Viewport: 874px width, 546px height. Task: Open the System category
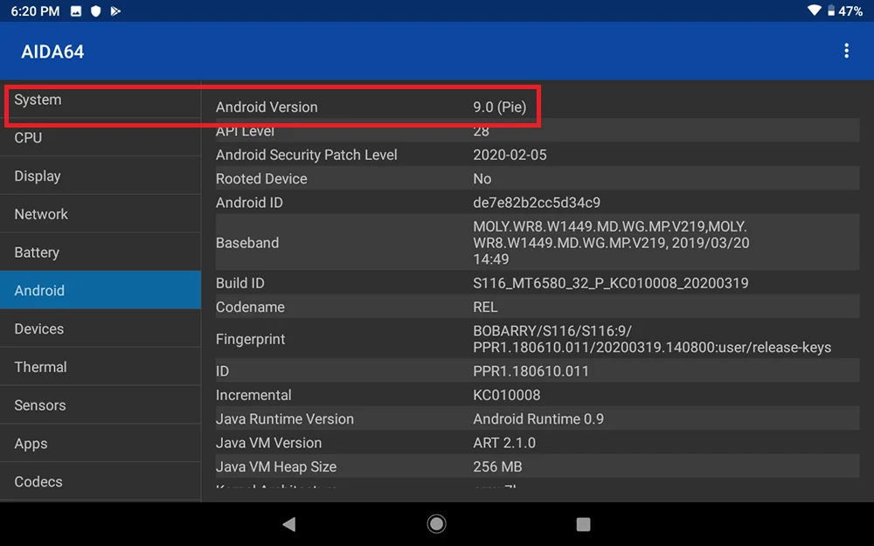coord(101,100)
